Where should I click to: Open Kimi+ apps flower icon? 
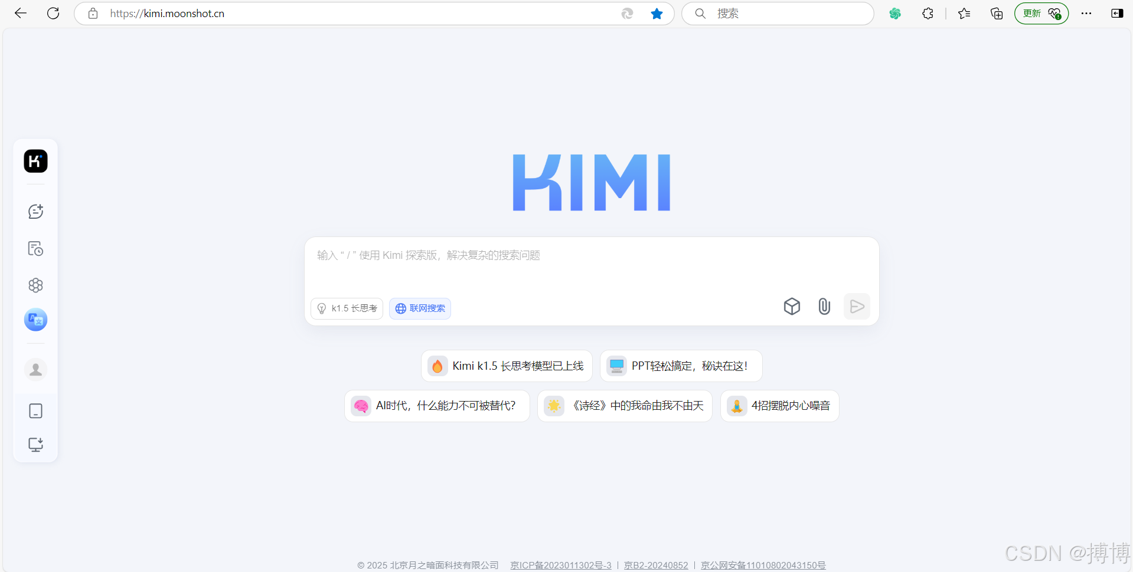[35, 285]
